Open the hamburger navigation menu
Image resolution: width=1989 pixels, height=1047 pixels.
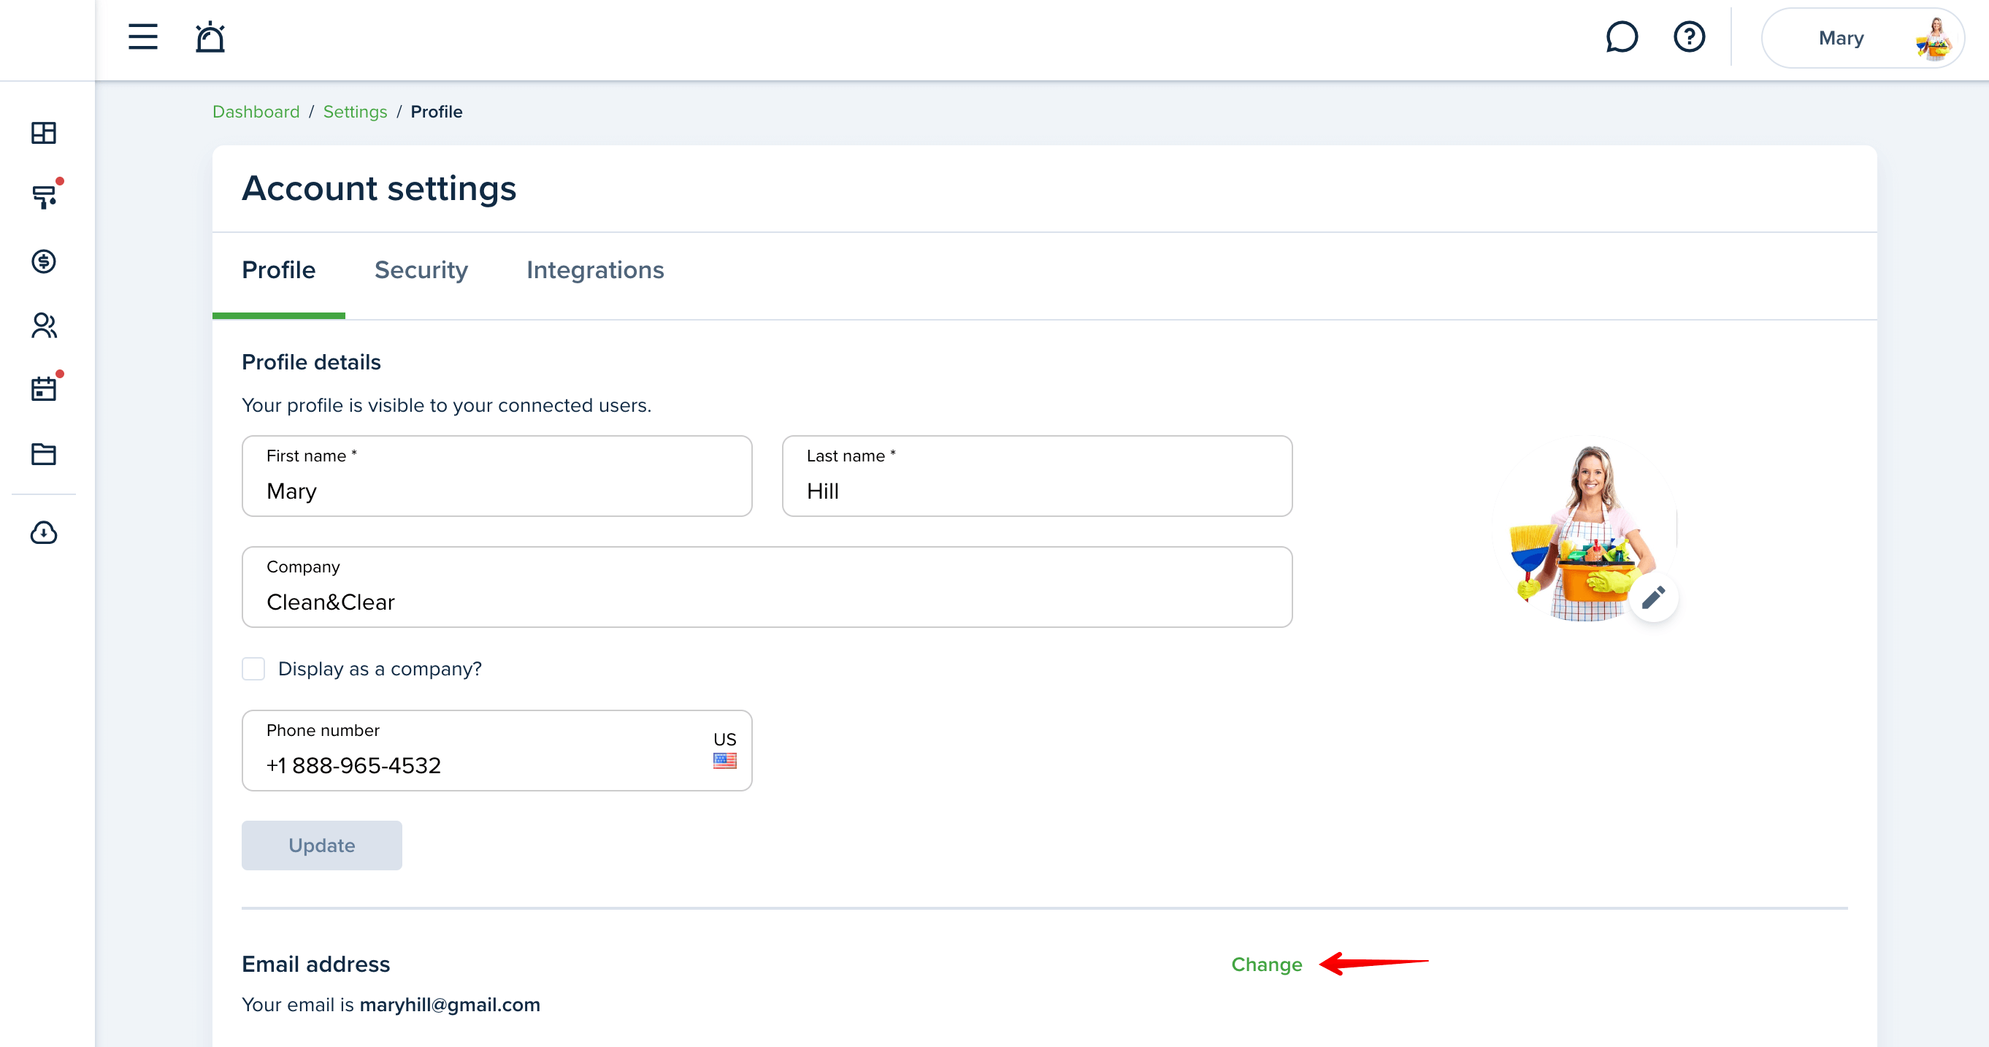point(143,37)
